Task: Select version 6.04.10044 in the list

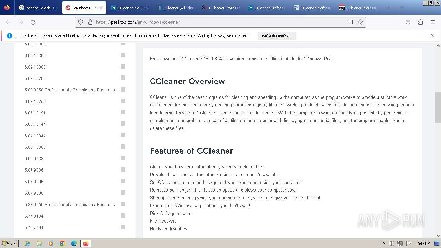Action: point(35,136)
